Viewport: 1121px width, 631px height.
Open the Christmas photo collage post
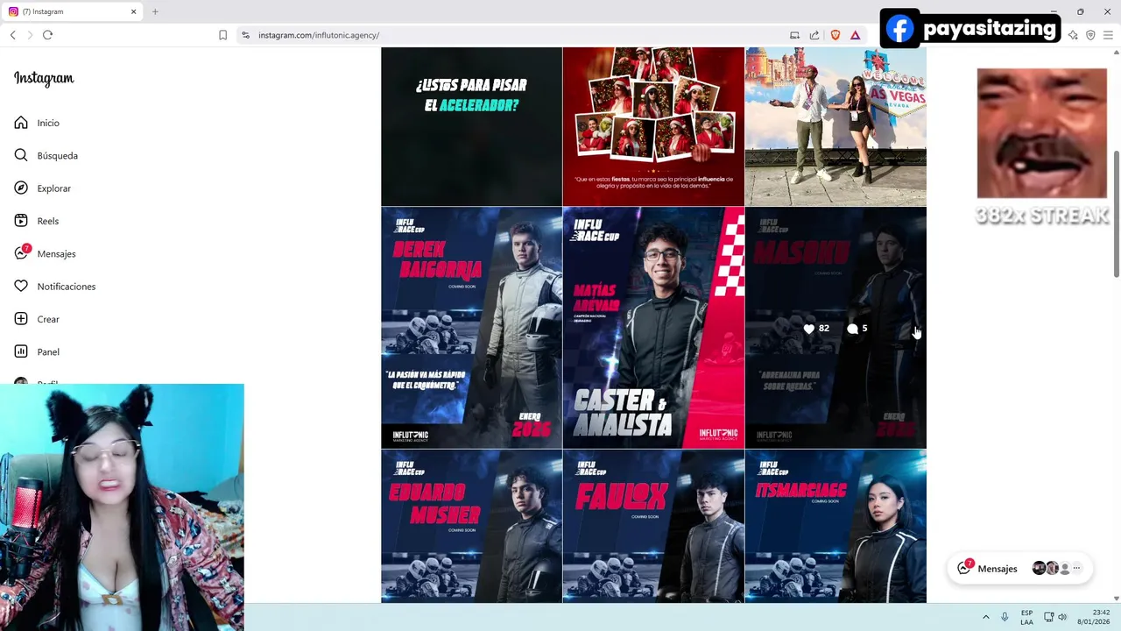[653, 126]
